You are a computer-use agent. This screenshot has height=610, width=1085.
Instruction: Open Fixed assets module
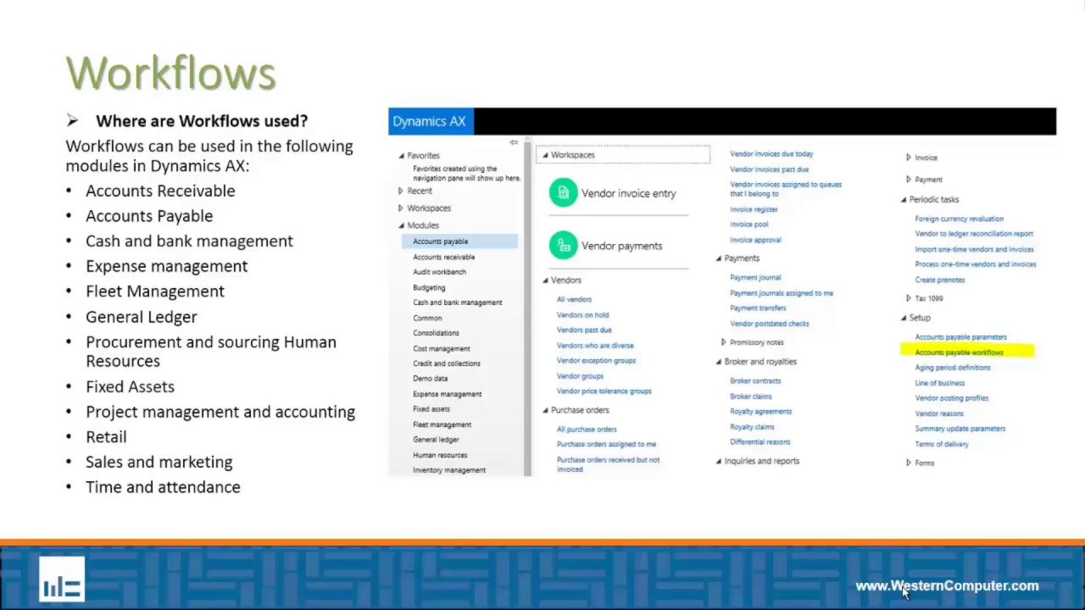pyautogui.click(x=431, y=409)
